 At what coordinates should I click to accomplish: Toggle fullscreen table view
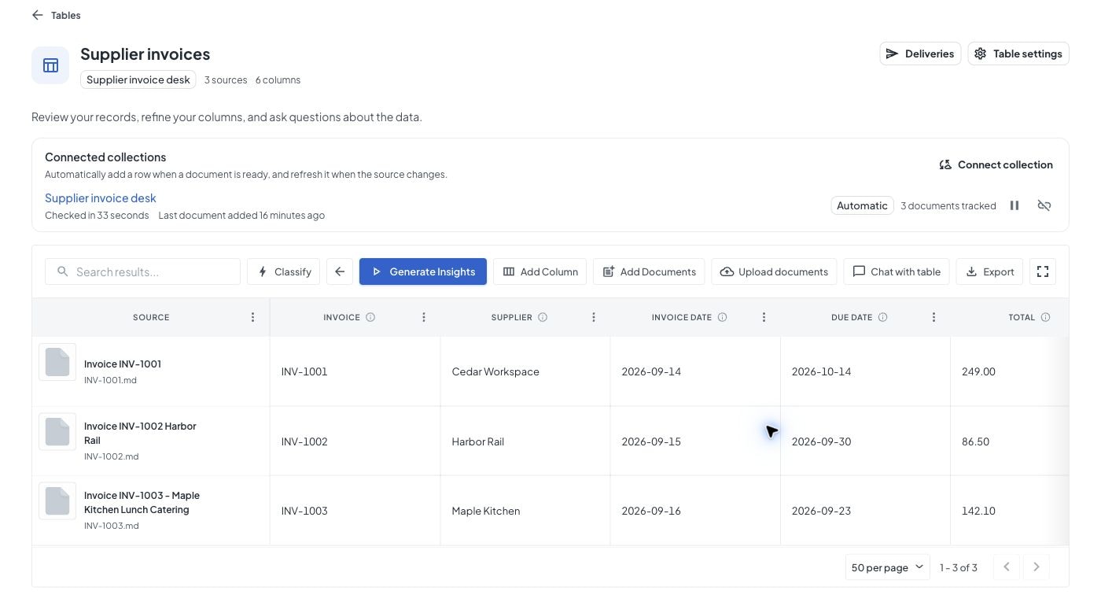(1043, 271)
